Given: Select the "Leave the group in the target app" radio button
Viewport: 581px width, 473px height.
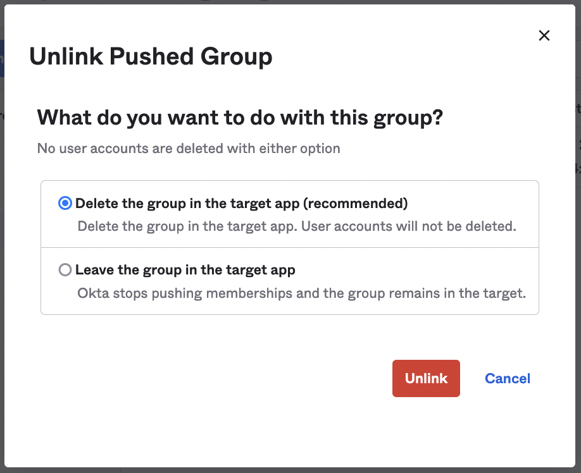Looking at the screenshot, I should (64, 269).
